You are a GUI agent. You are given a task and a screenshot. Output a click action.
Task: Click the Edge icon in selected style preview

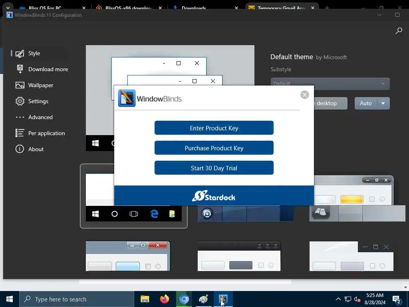point(154,214)
